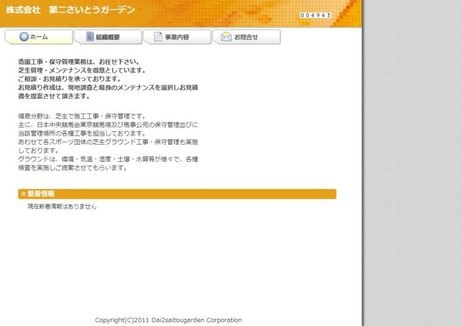Viewport: 462px width, 326px height.
Task: Click the small grid icon beside 新着情報
Action: 23,194
